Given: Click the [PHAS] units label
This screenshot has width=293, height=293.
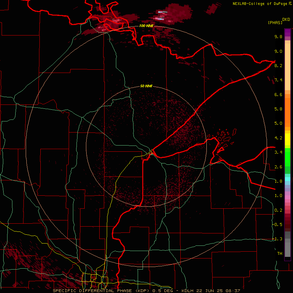Looking at the screenshot, I should click(275, 22).
